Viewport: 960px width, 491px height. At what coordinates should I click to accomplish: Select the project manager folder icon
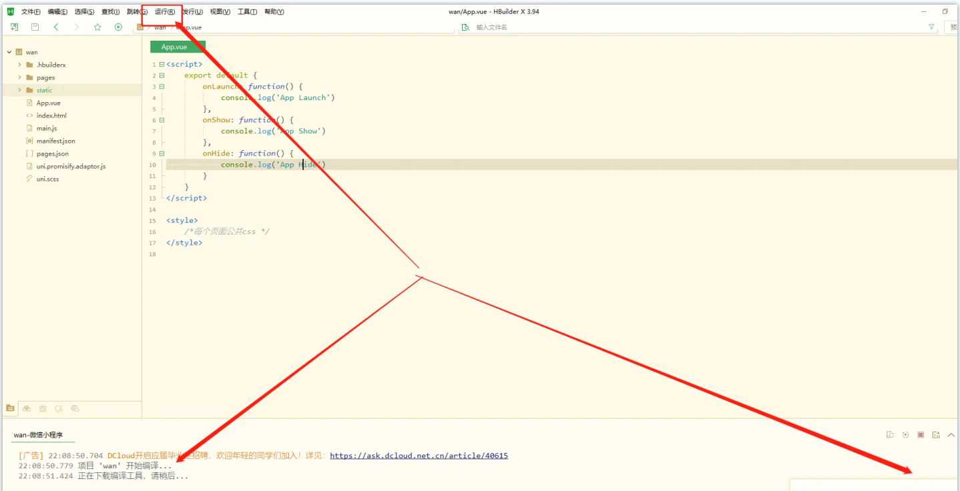[10, 408]
